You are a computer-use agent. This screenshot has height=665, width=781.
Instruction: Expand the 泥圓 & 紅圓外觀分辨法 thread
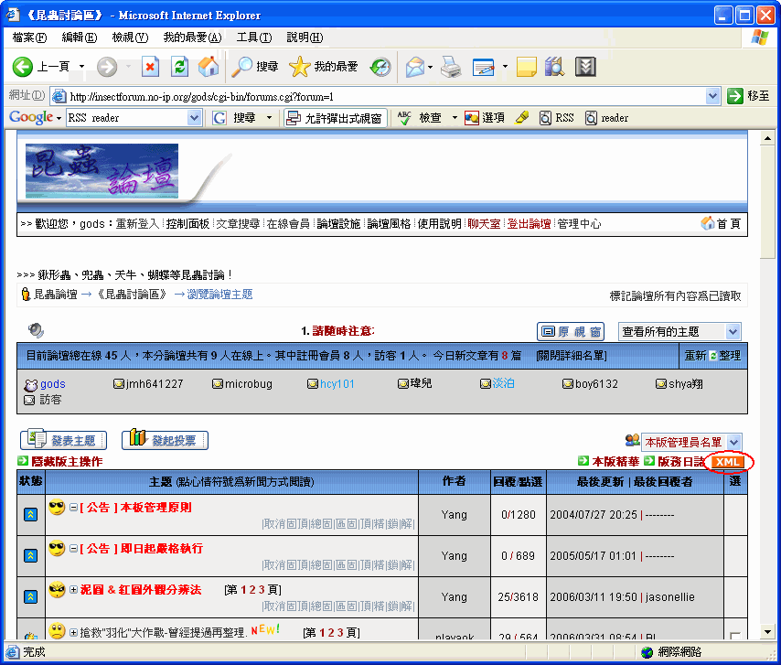pos(74,590)
